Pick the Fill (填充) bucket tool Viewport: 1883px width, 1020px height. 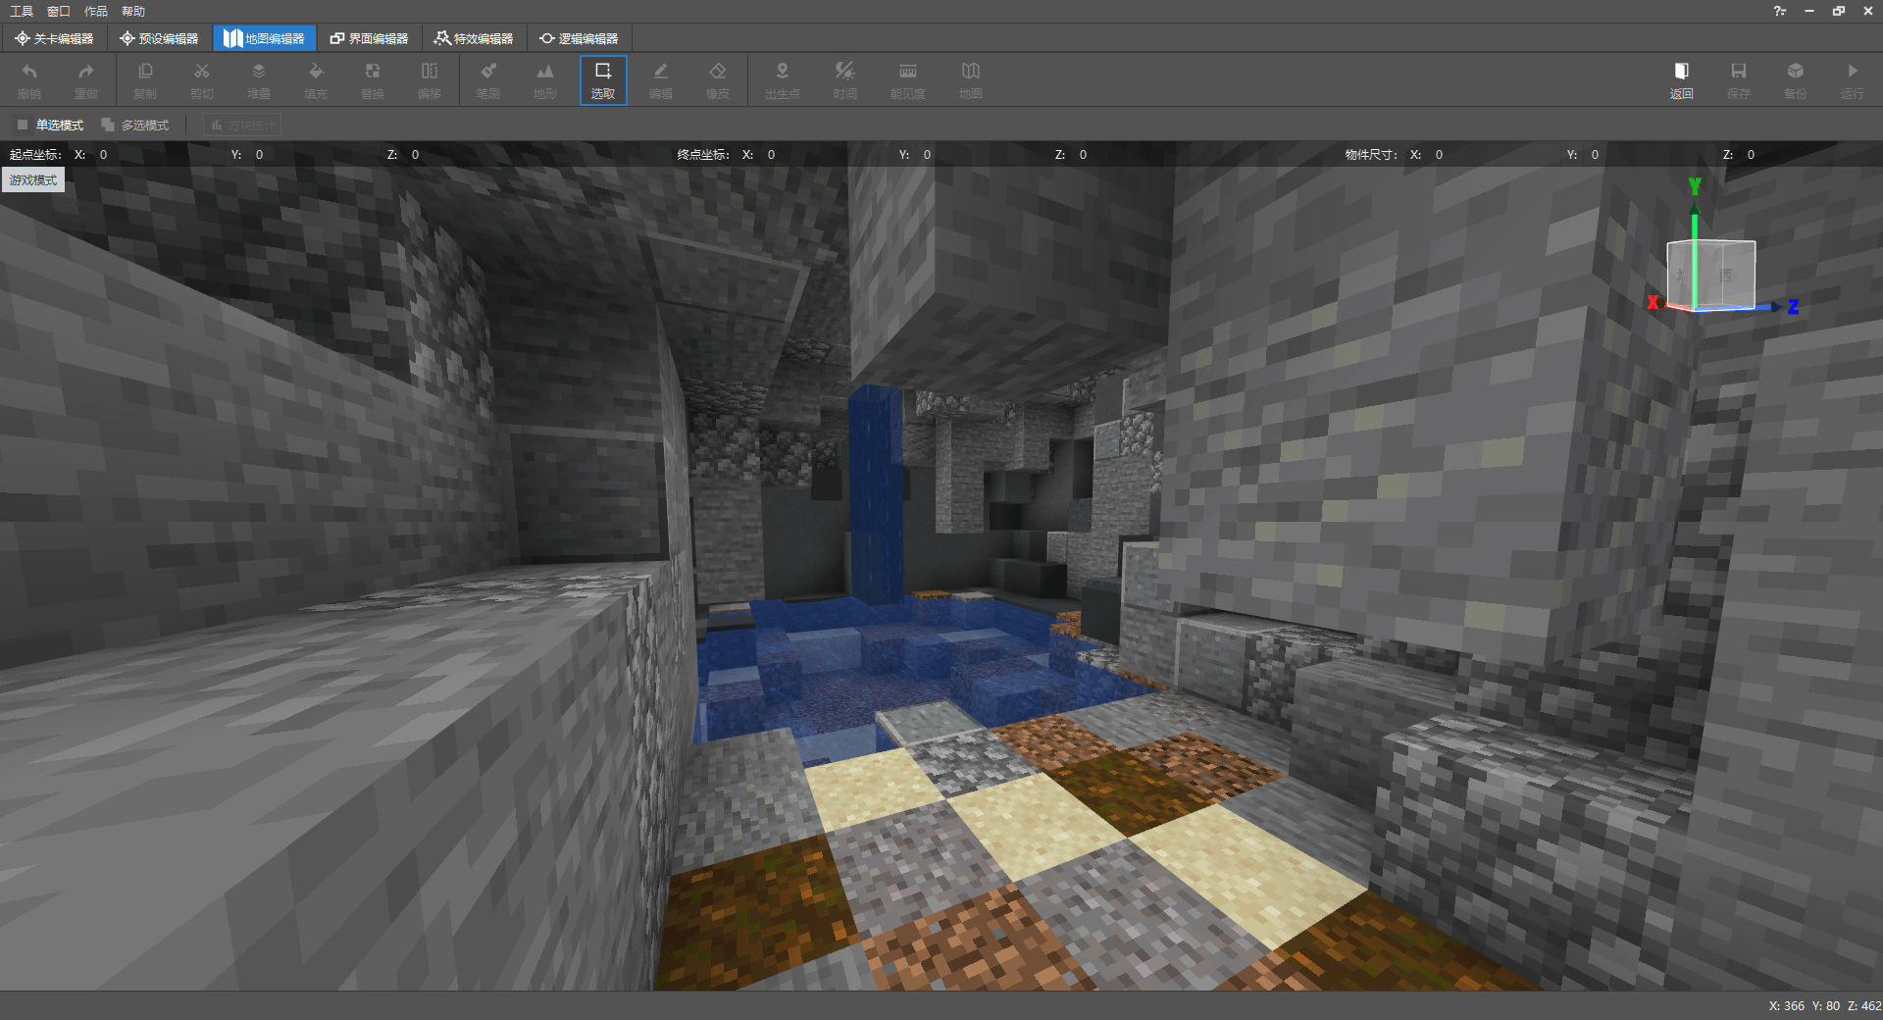[316, 79]
